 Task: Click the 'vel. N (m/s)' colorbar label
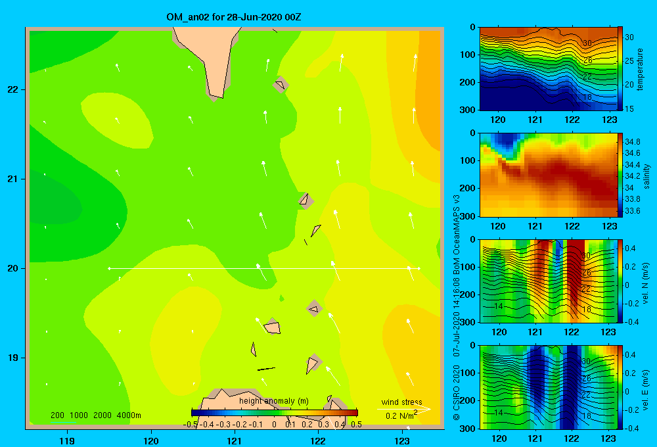tap(646, 283)
